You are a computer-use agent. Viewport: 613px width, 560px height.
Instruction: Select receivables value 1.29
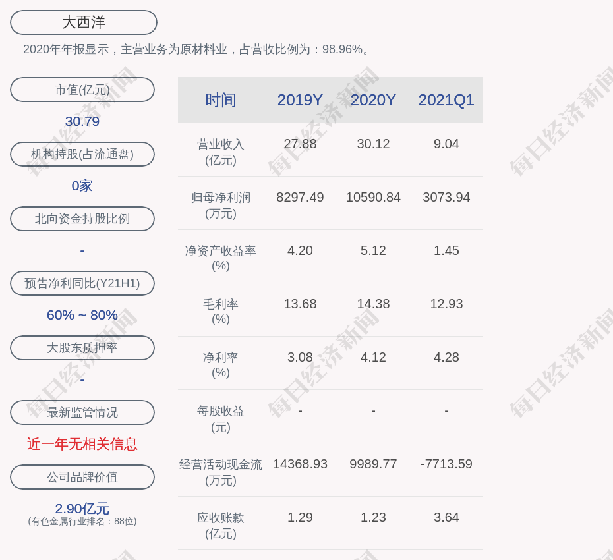(x=300, y=517)
